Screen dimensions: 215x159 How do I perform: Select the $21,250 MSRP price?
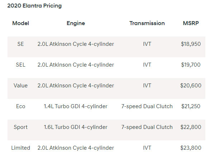[x=191, y=106]
